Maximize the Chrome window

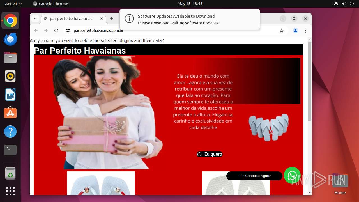pyautogui.click(x=294, y=19)
